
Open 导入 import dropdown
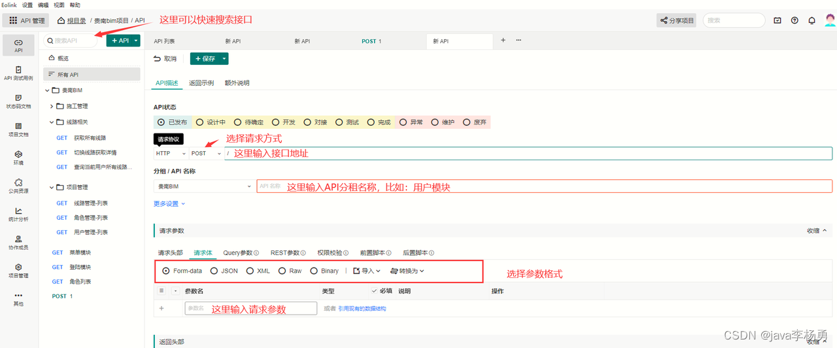[367, 271]
